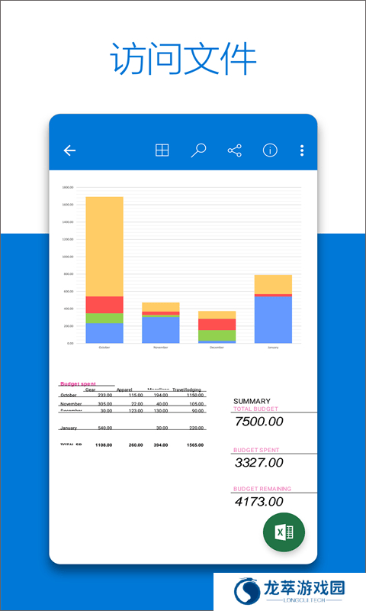Open the grid view icon
366x611 pixels.
(x=162, y=150)
